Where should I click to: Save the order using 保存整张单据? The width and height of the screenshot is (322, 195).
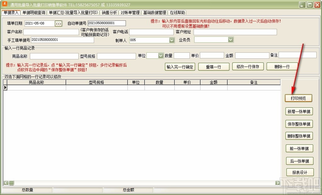(x=298, y=124)
